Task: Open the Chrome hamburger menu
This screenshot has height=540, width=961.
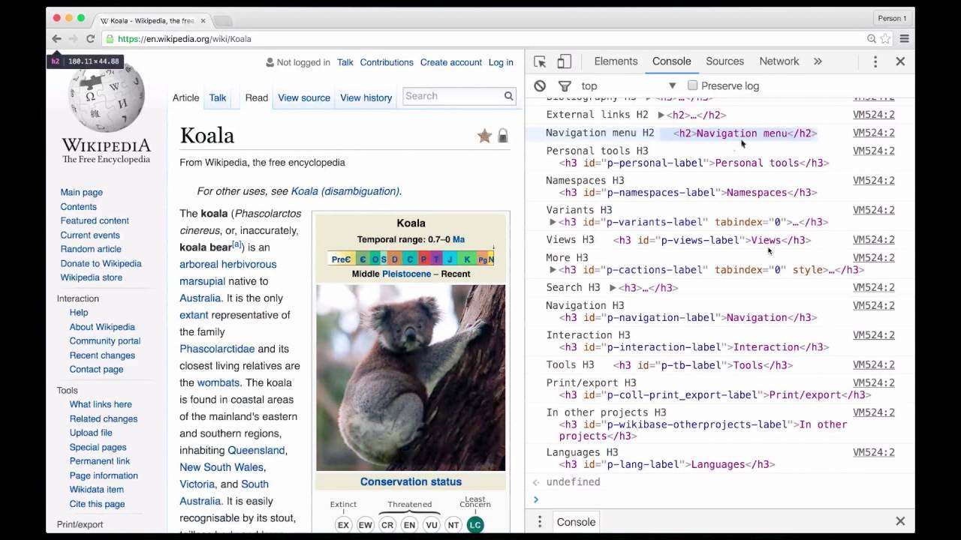Action: click(905, 39)
